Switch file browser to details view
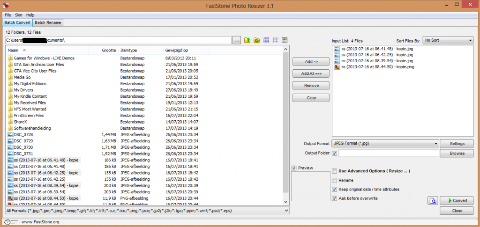 click(266, 40)
